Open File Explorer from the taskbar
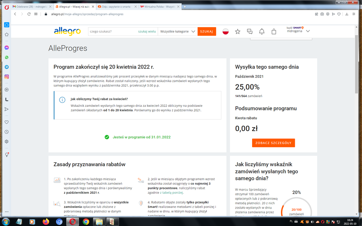Screen dimensions: 362x226 click(x=99, y=222)
